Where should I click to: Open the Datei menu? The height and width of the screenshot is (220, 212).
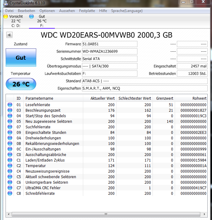10,11
